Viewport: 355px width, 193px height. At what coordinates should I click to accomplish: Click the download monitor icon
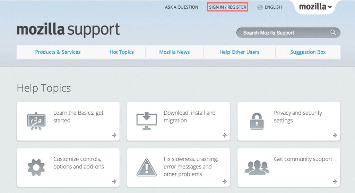click(147, 121)
